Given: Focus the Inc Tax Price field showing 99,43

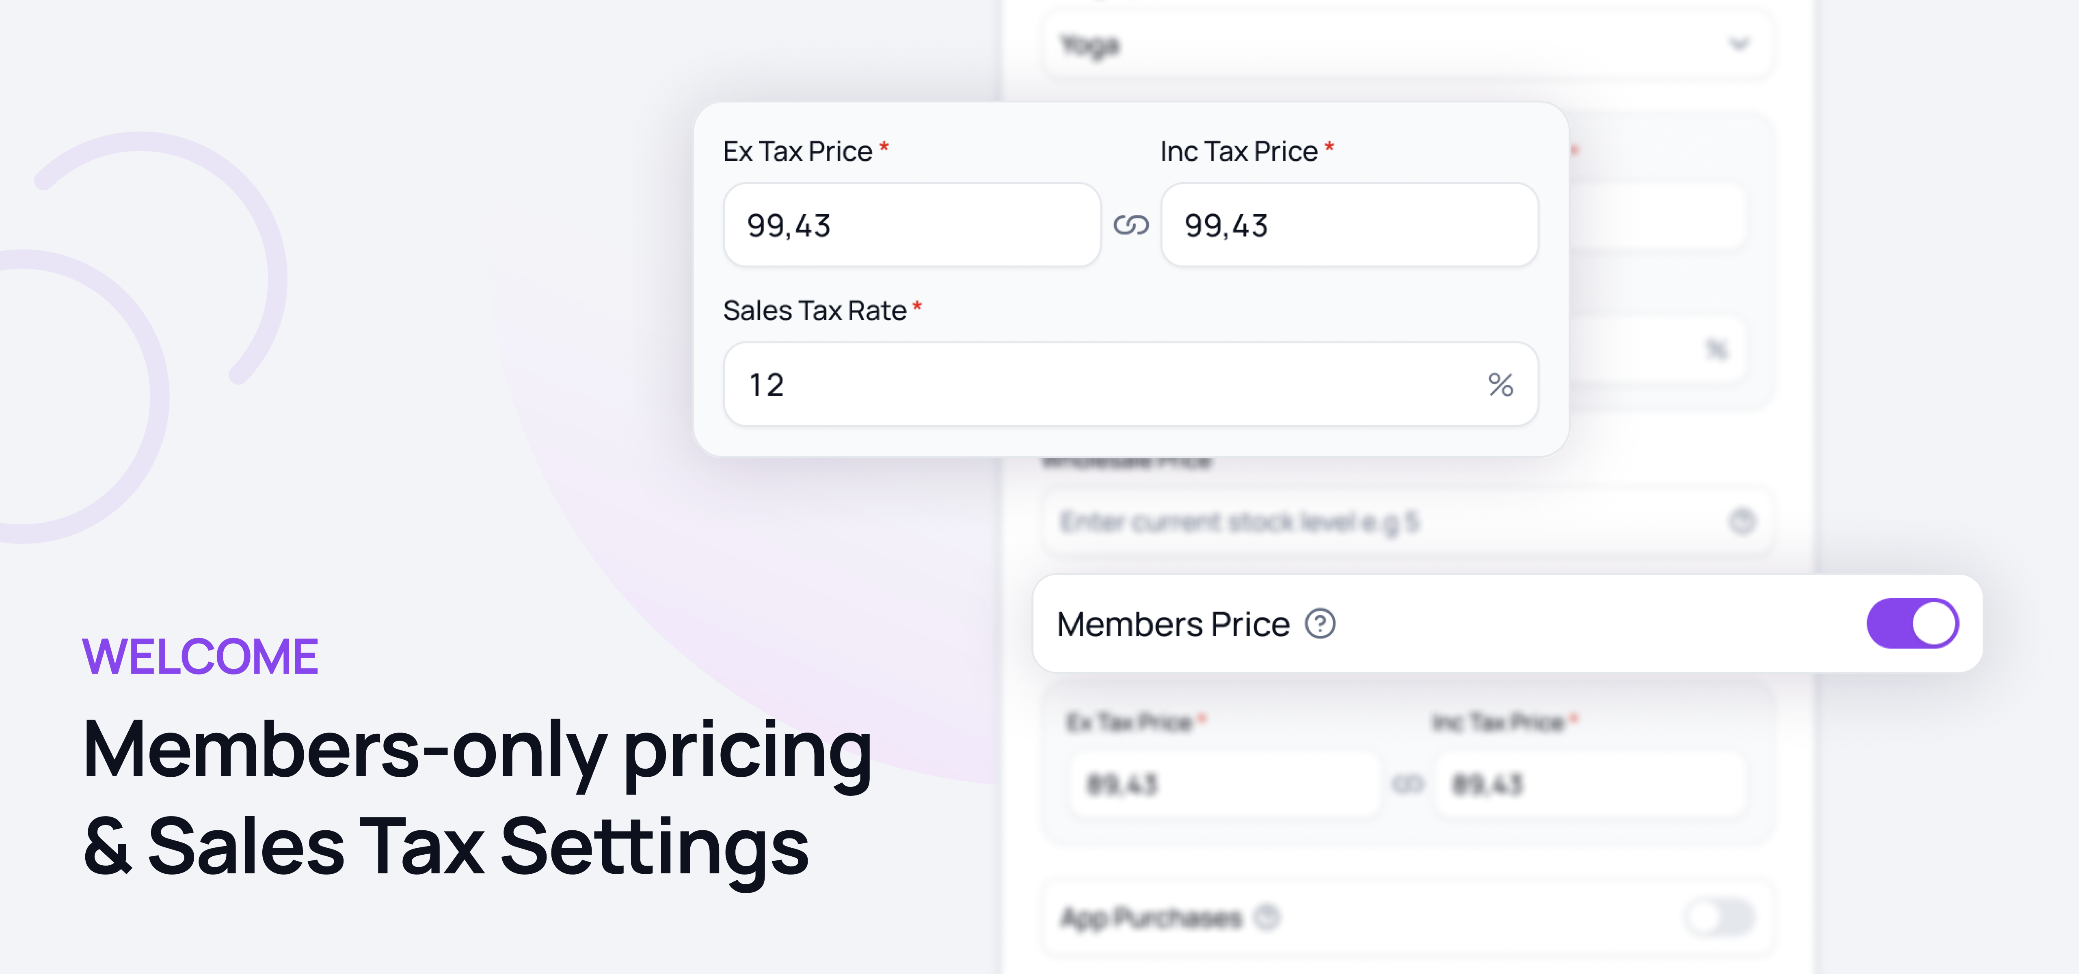Looking at the screenshot, I should pos(1349,225).
